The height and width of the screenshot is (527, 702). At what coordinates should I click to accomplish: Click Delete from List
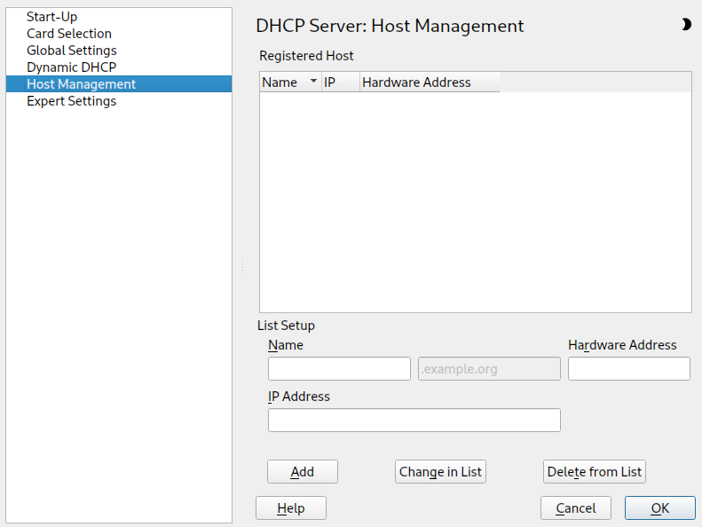(x=594, y=472)
